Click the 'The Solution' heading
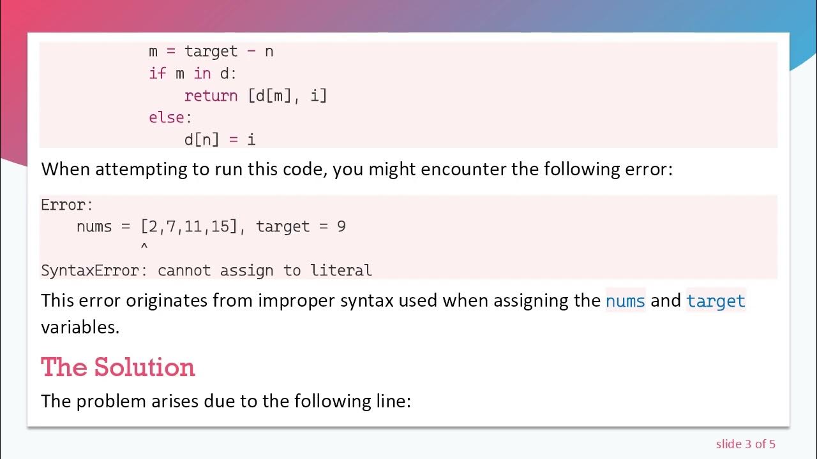The image size is (817, 459). click(x=118, y=367)
